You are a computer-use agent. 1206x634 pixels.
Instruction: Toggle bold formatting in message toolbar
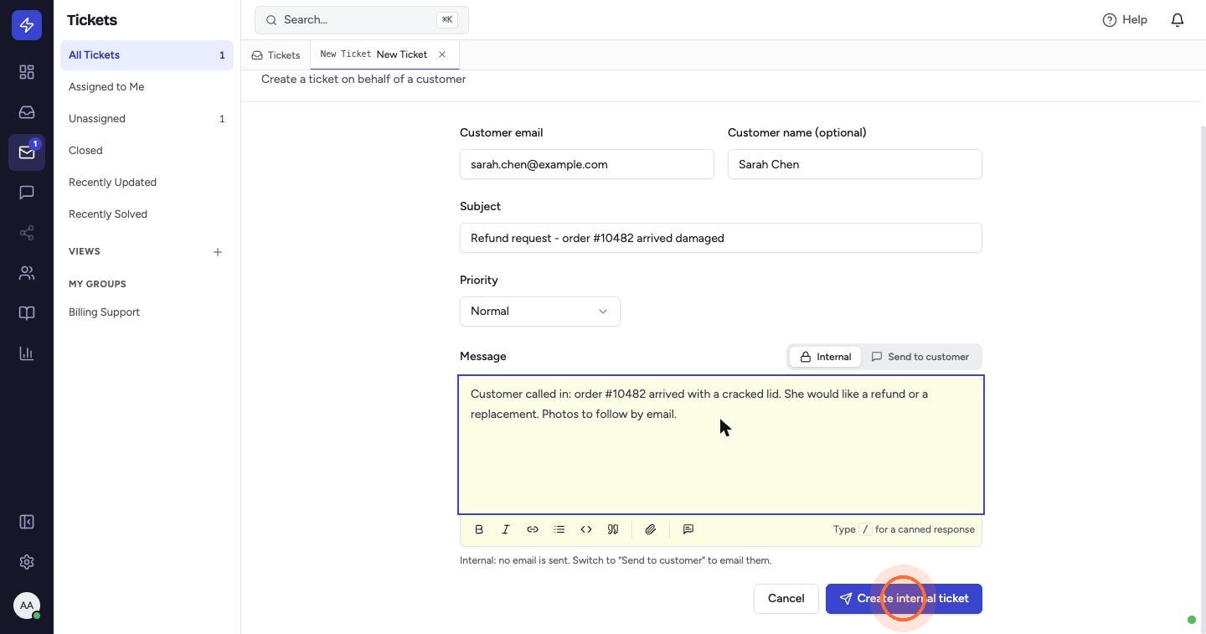(x=479, y=529)
